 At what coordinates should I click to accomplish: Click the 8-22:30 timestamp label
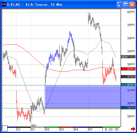pyautogui.click(x=112, y=129)
